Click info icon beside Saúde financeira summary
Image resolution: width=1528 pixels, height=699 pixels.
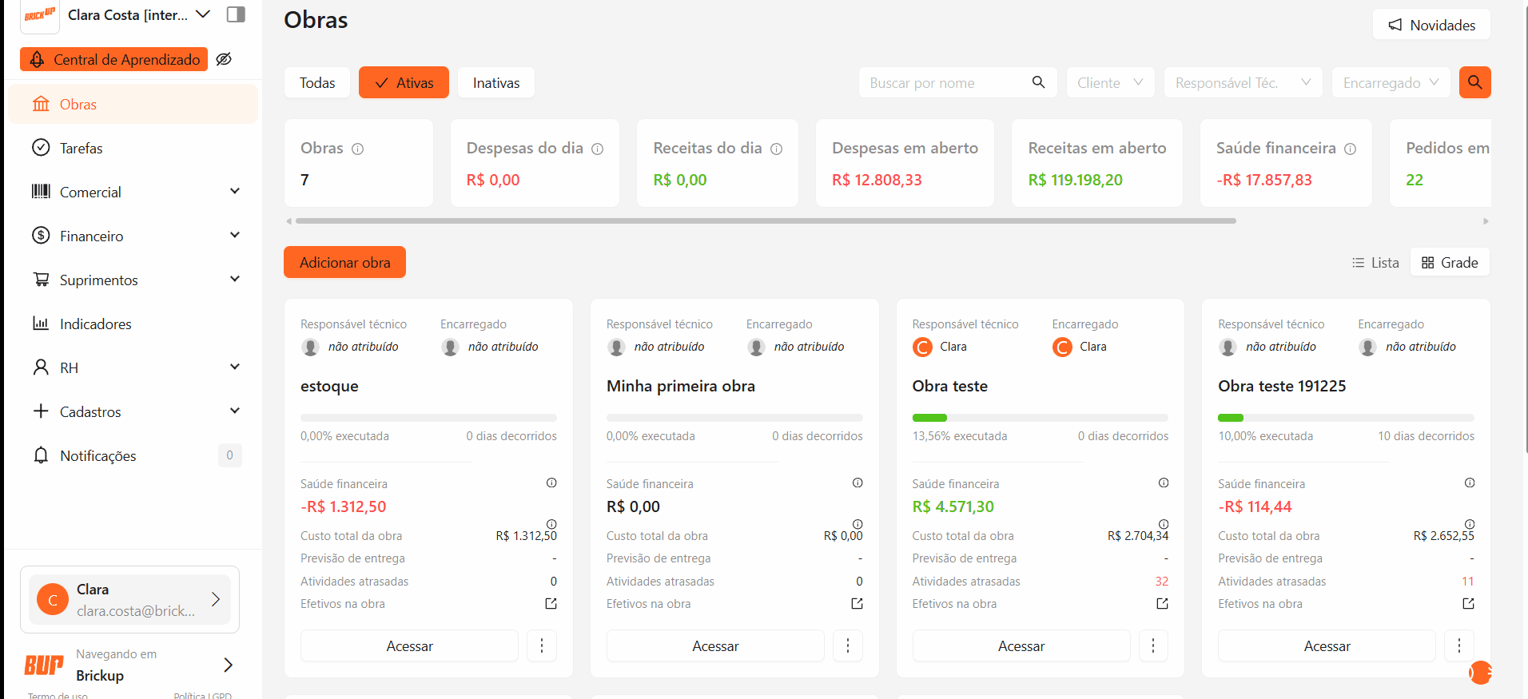[1350, 149]
